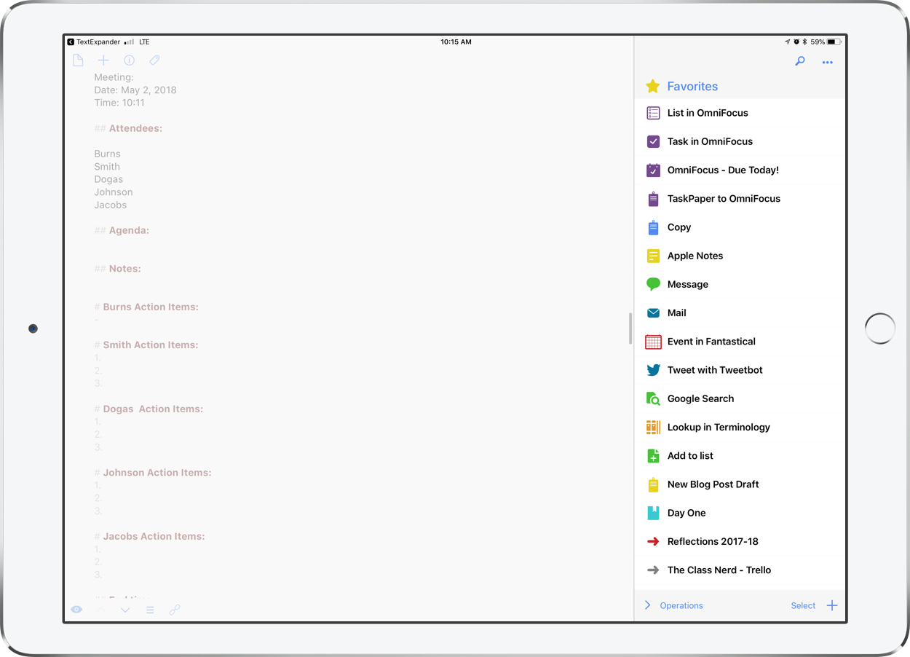Check battery status at 59%

point(826,42)
